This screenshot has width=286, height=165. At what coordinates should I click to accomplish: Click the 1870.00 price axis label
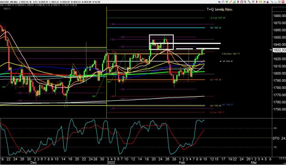pyautogui.click(x=279, y=23)
